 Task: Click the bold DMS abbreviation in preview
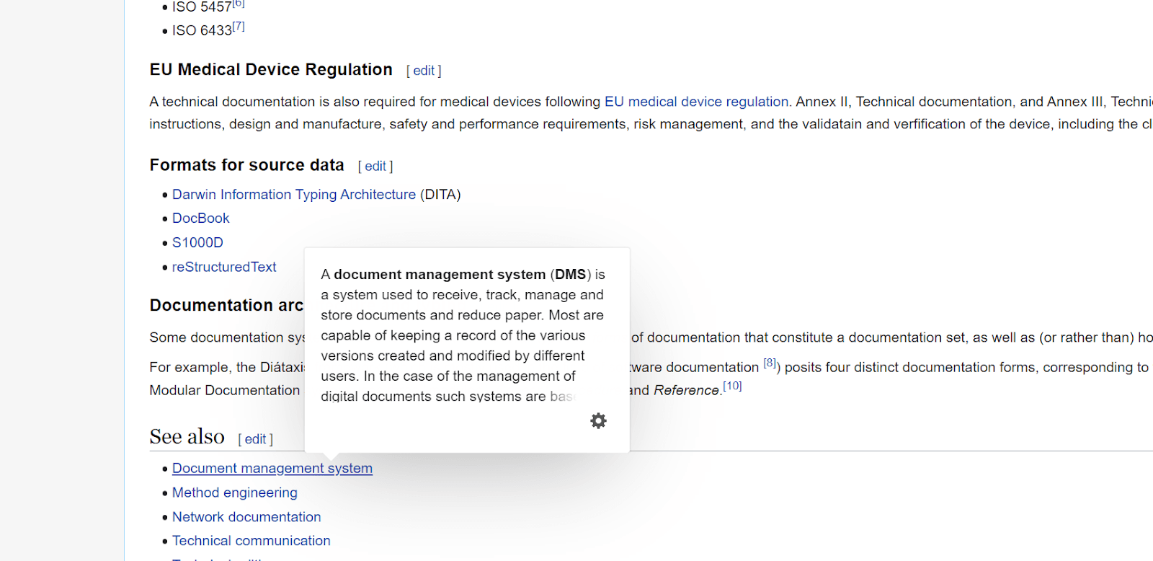point(570,275)
